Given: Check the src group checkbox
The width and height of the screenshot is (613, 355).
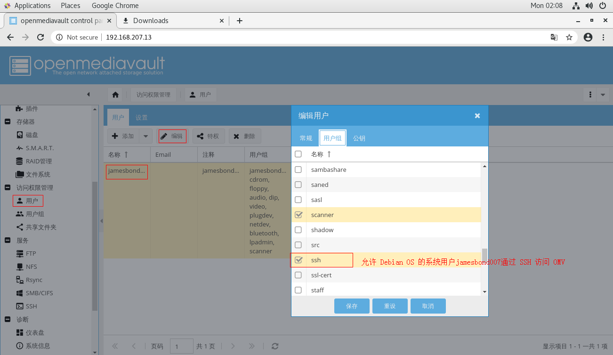Looking at the screenshot, I should click(x=298, y=245).
